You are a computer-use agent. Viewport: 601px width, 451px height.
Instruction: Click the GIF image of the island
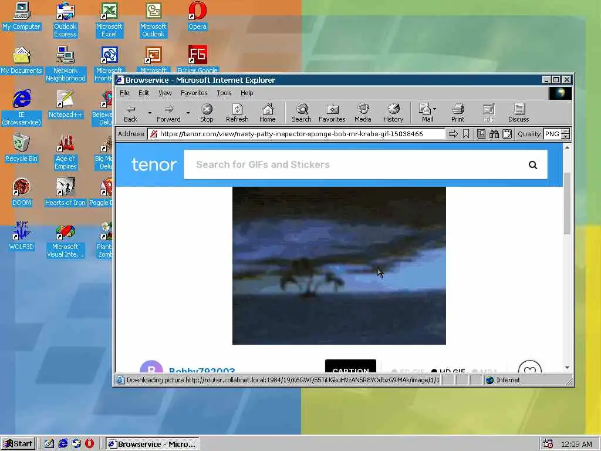pos(339,265)
